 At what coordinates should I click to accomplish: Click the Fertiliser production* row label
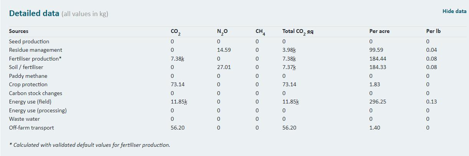(35, 59)
